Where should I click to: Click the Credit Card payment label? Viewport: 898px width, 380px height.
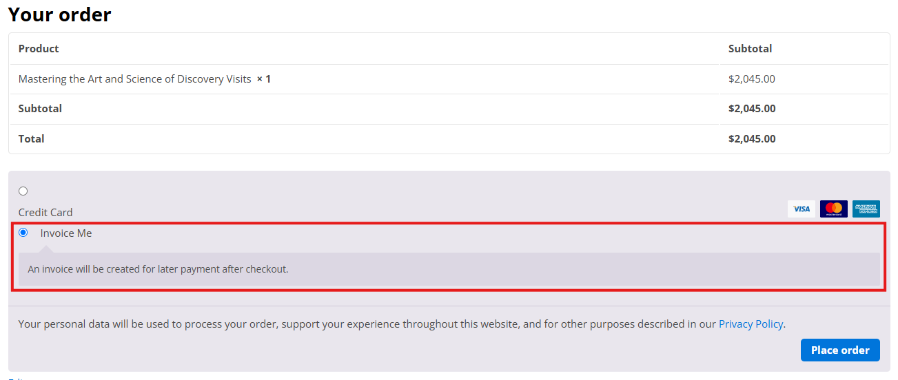45,213
